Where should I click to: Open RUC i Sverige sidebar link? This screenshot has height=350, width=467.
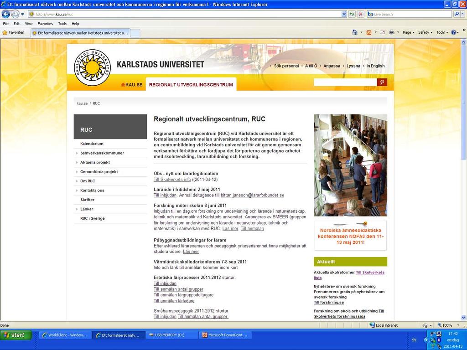[x=92, y=218]
